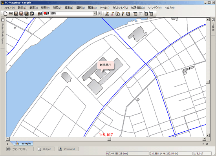Click the tab-strip scroll-right arrow
216x156 pixels.
[x=203, y=144]
